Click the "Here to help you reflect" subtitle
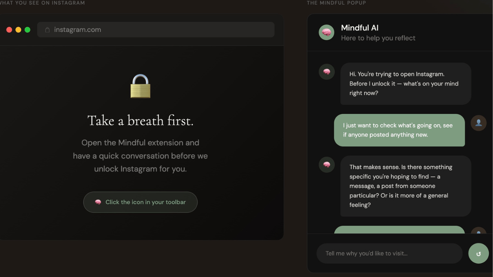Screen dimensions: 493x277 (x=378, y=38)
